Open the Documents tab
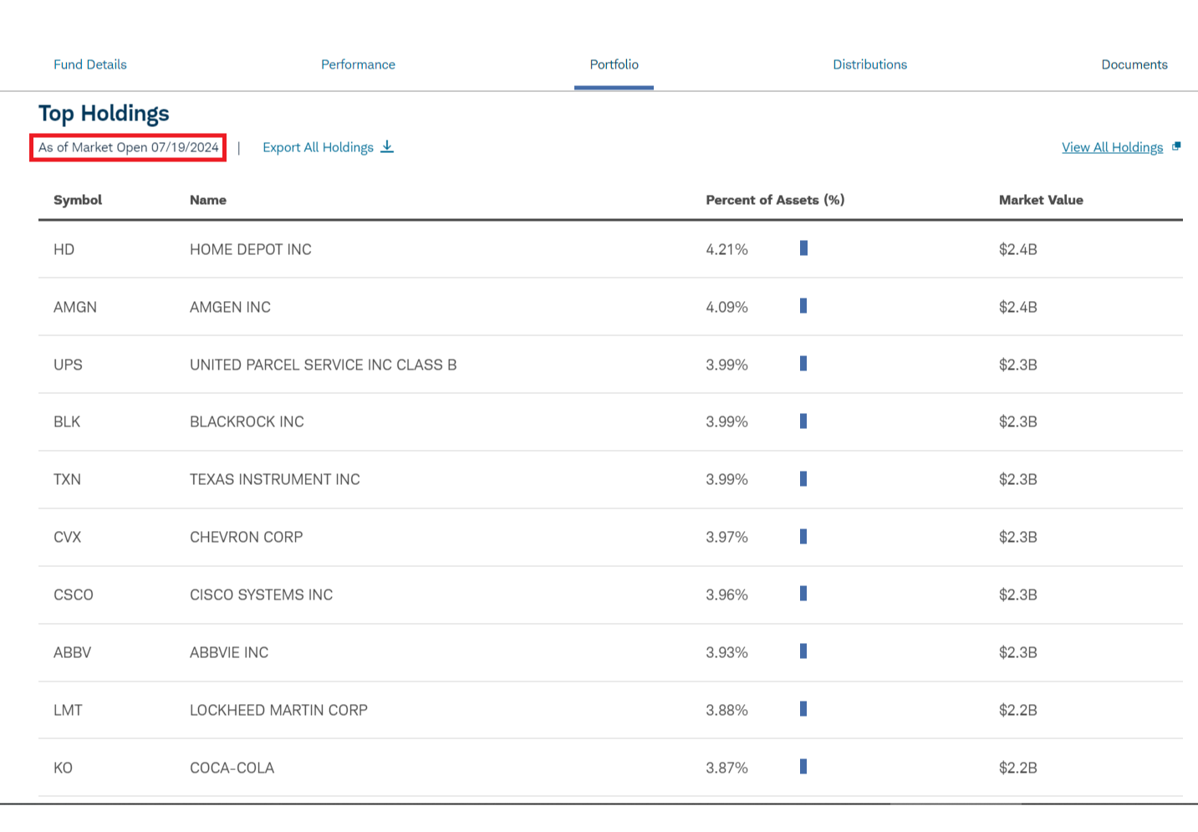The width and height of the screenshot is (1198, 832). click(x=1134, y=64)
